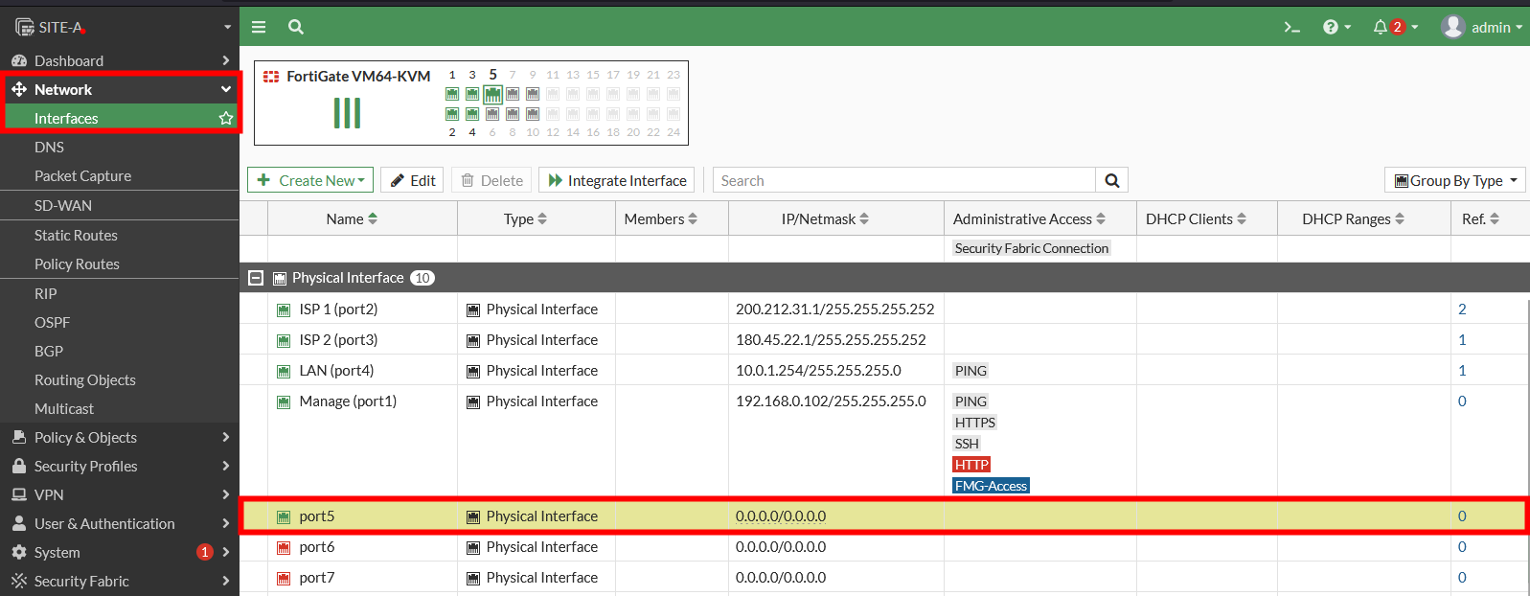Click the search field magnifier button
The height and width of the screenshot is (596, 1530).
pos(1111,180)
